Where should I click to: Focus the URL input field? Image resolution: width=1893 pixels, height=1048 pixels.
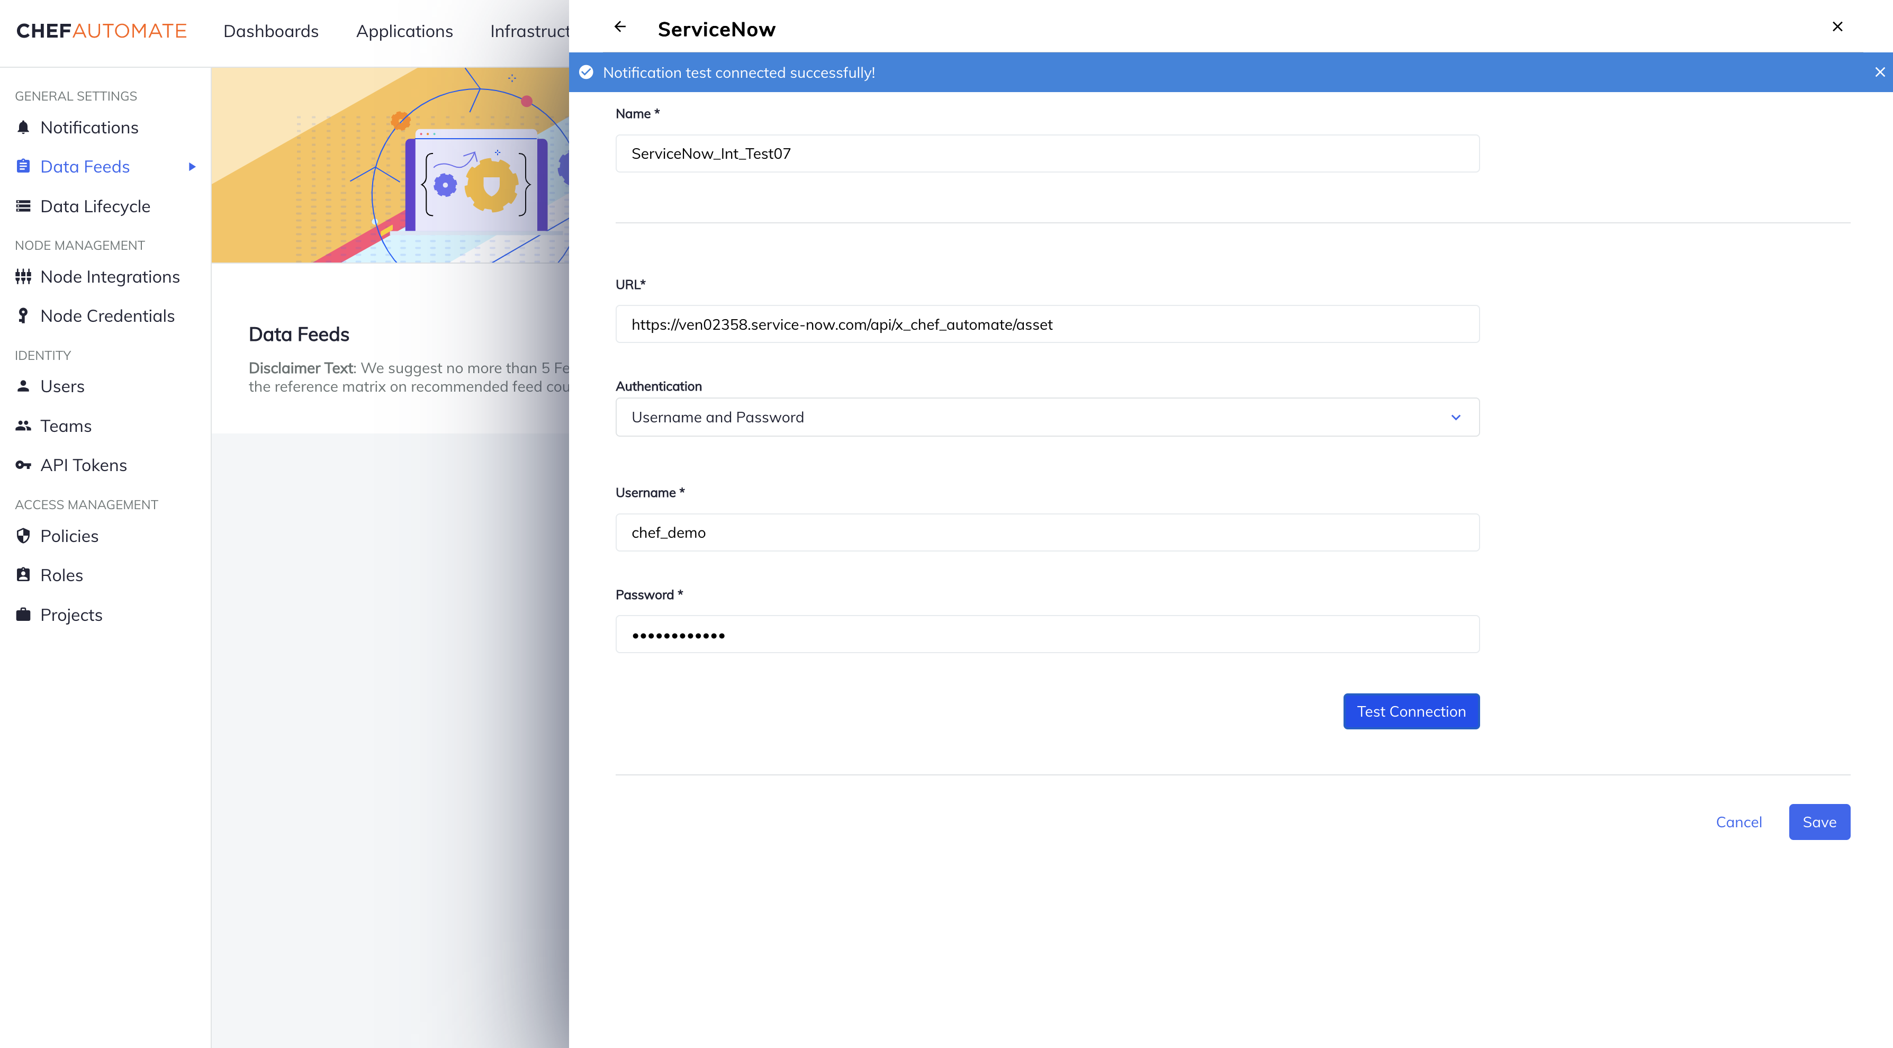click(1047, 324)
